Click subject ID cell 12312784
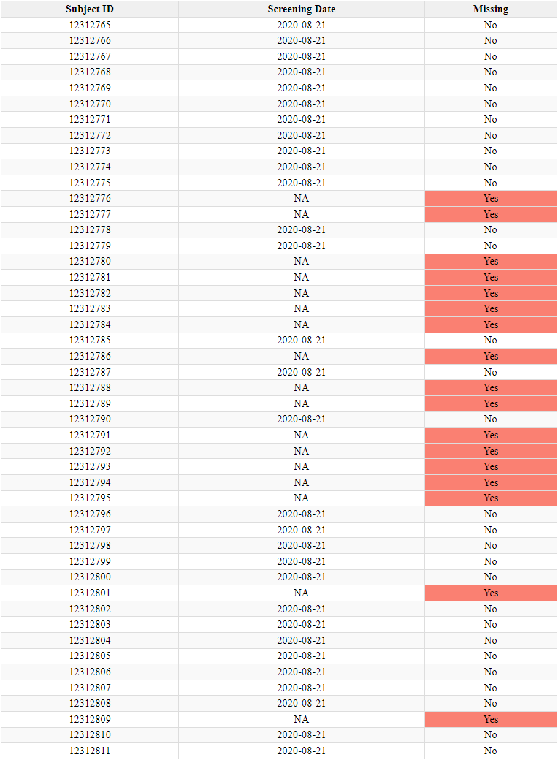This screenshot has width=558, height=760. (x=90, y=324)
